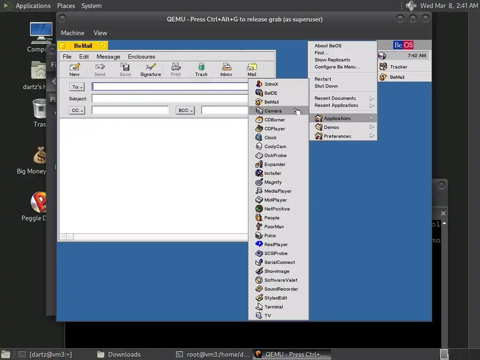The image size is (480, 360).
Task: Click in the BCC address field
Action: 225,110
